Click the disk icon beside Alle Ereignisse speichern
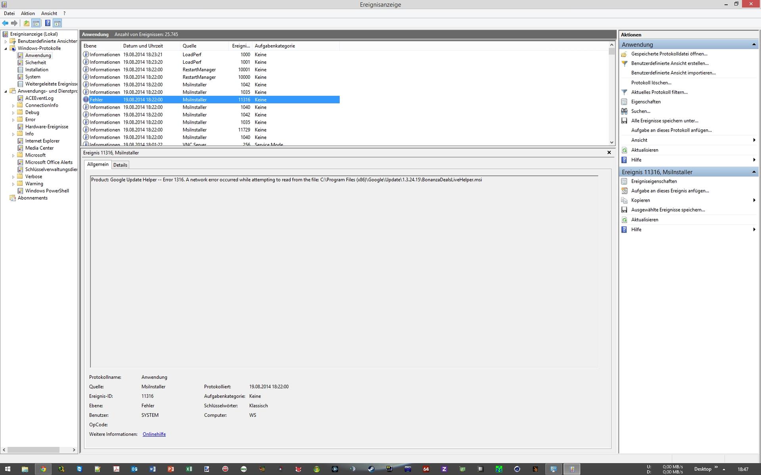The width and height of the screenshot is (761, 475). (624, 121)
